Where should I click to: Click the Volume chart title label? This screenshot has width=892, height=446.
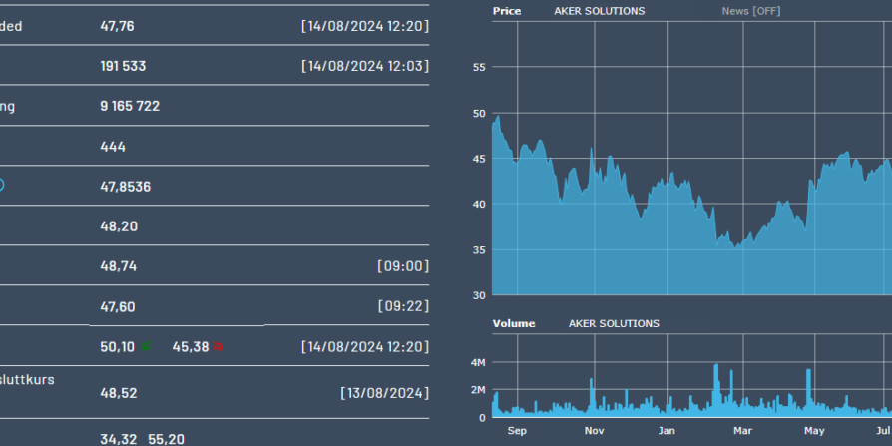tap(514, 323)
